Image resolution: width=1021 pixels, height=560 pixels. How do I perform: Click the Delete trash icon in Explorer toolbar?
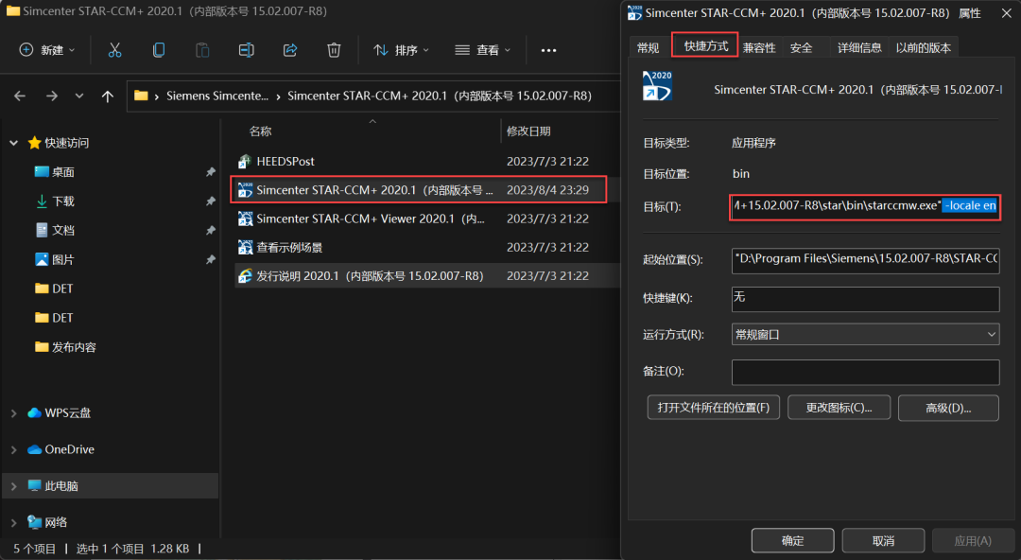click(x=334, y=50)
